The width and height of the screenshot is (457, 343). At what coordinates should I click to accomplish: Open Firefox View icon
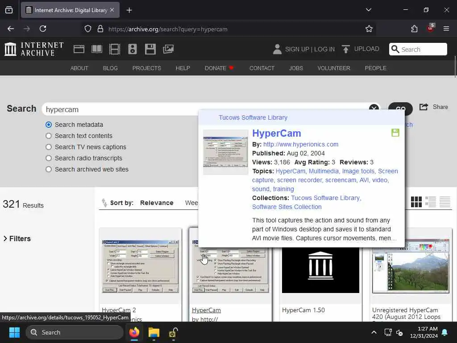point(9,10)
